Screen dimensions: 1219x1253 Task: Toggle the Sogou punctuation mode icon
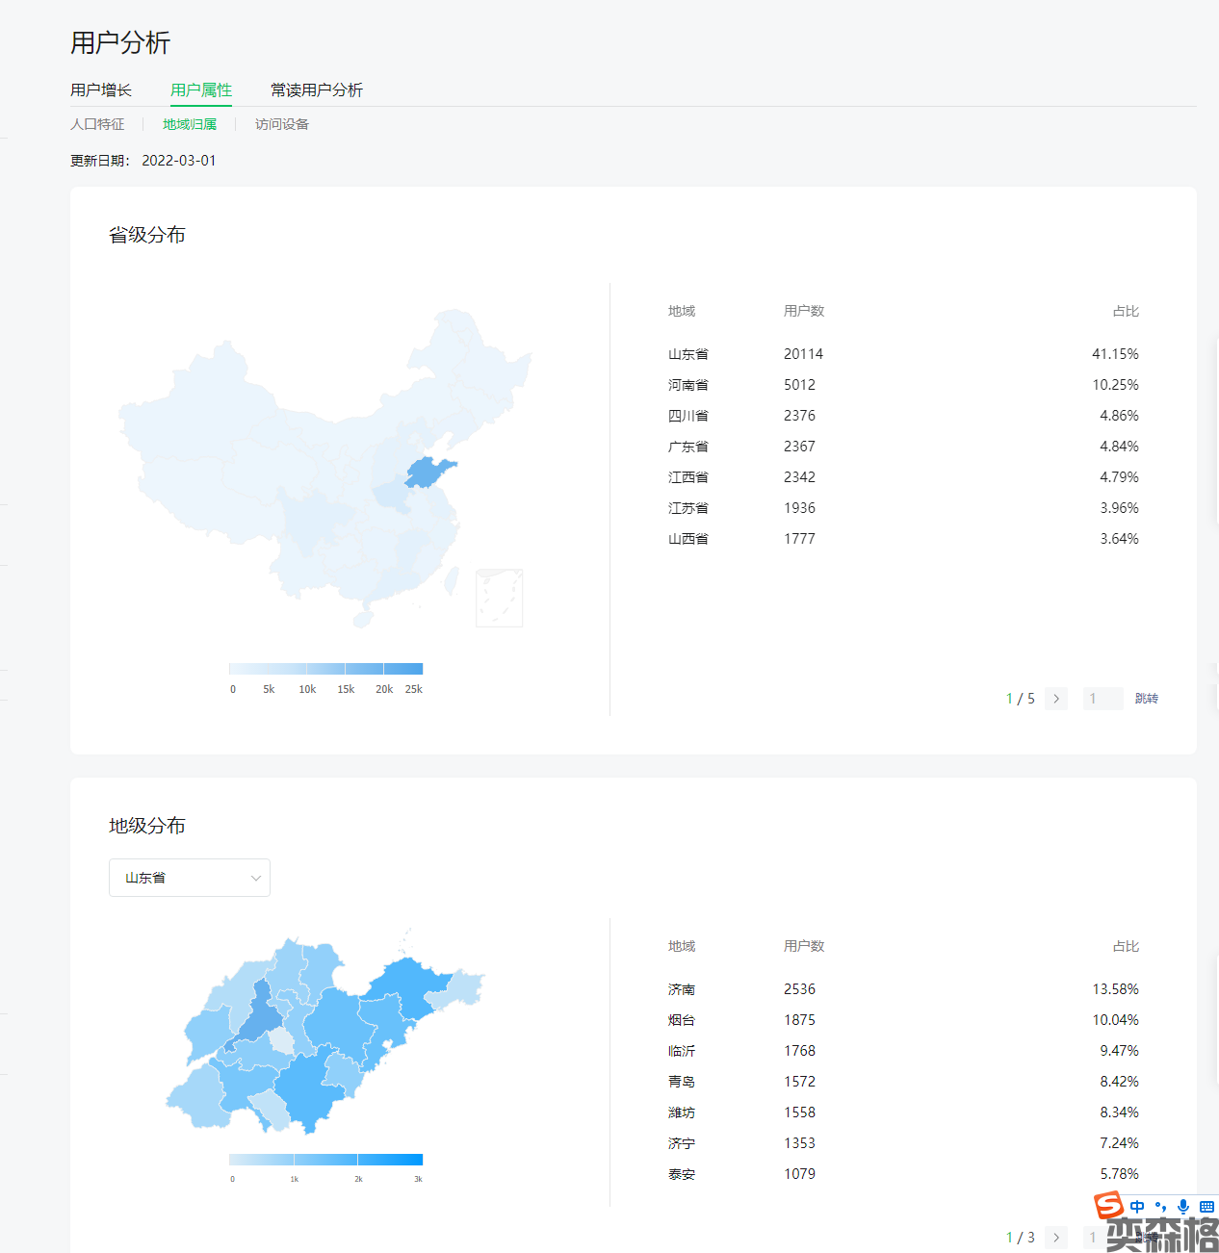[x=1160, y=1207]
